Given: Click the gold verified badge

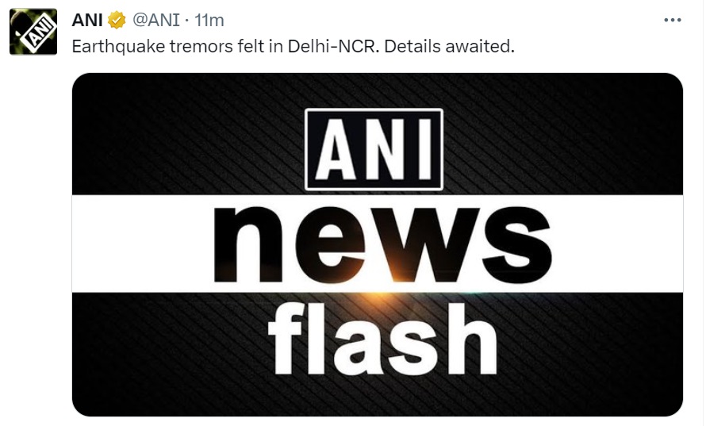Looking at the screenshot, I should pyautogui.click(x=116, y=20).
